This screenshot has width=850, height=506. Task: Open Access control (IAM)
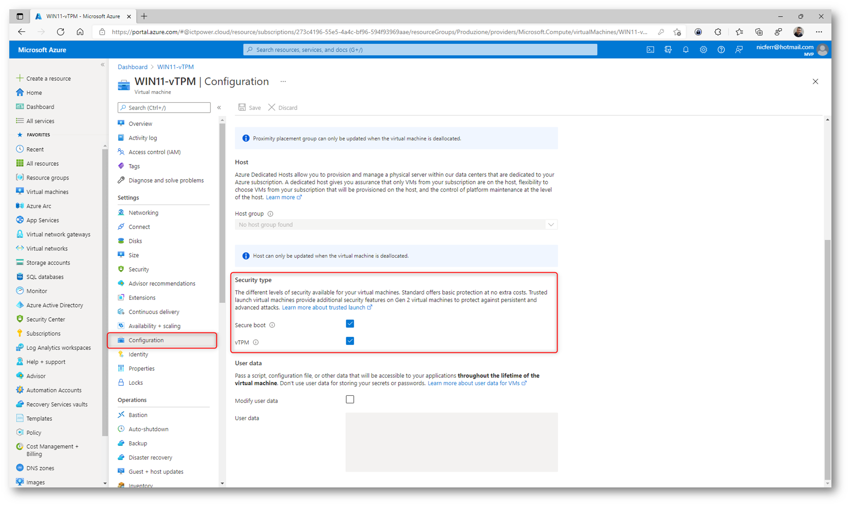coord(154,152)
